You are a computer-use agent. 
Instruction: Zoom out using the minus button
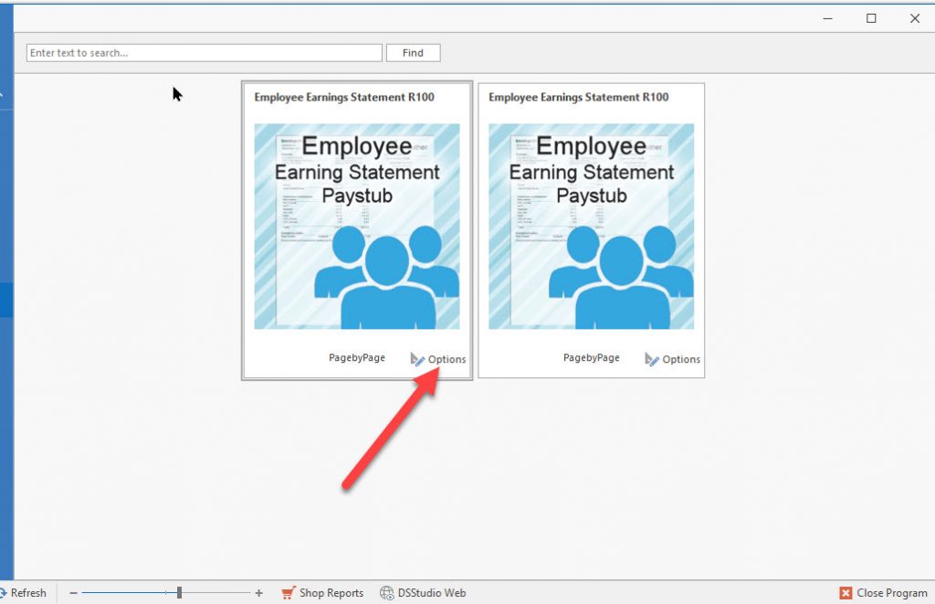[x=74, y=593]
